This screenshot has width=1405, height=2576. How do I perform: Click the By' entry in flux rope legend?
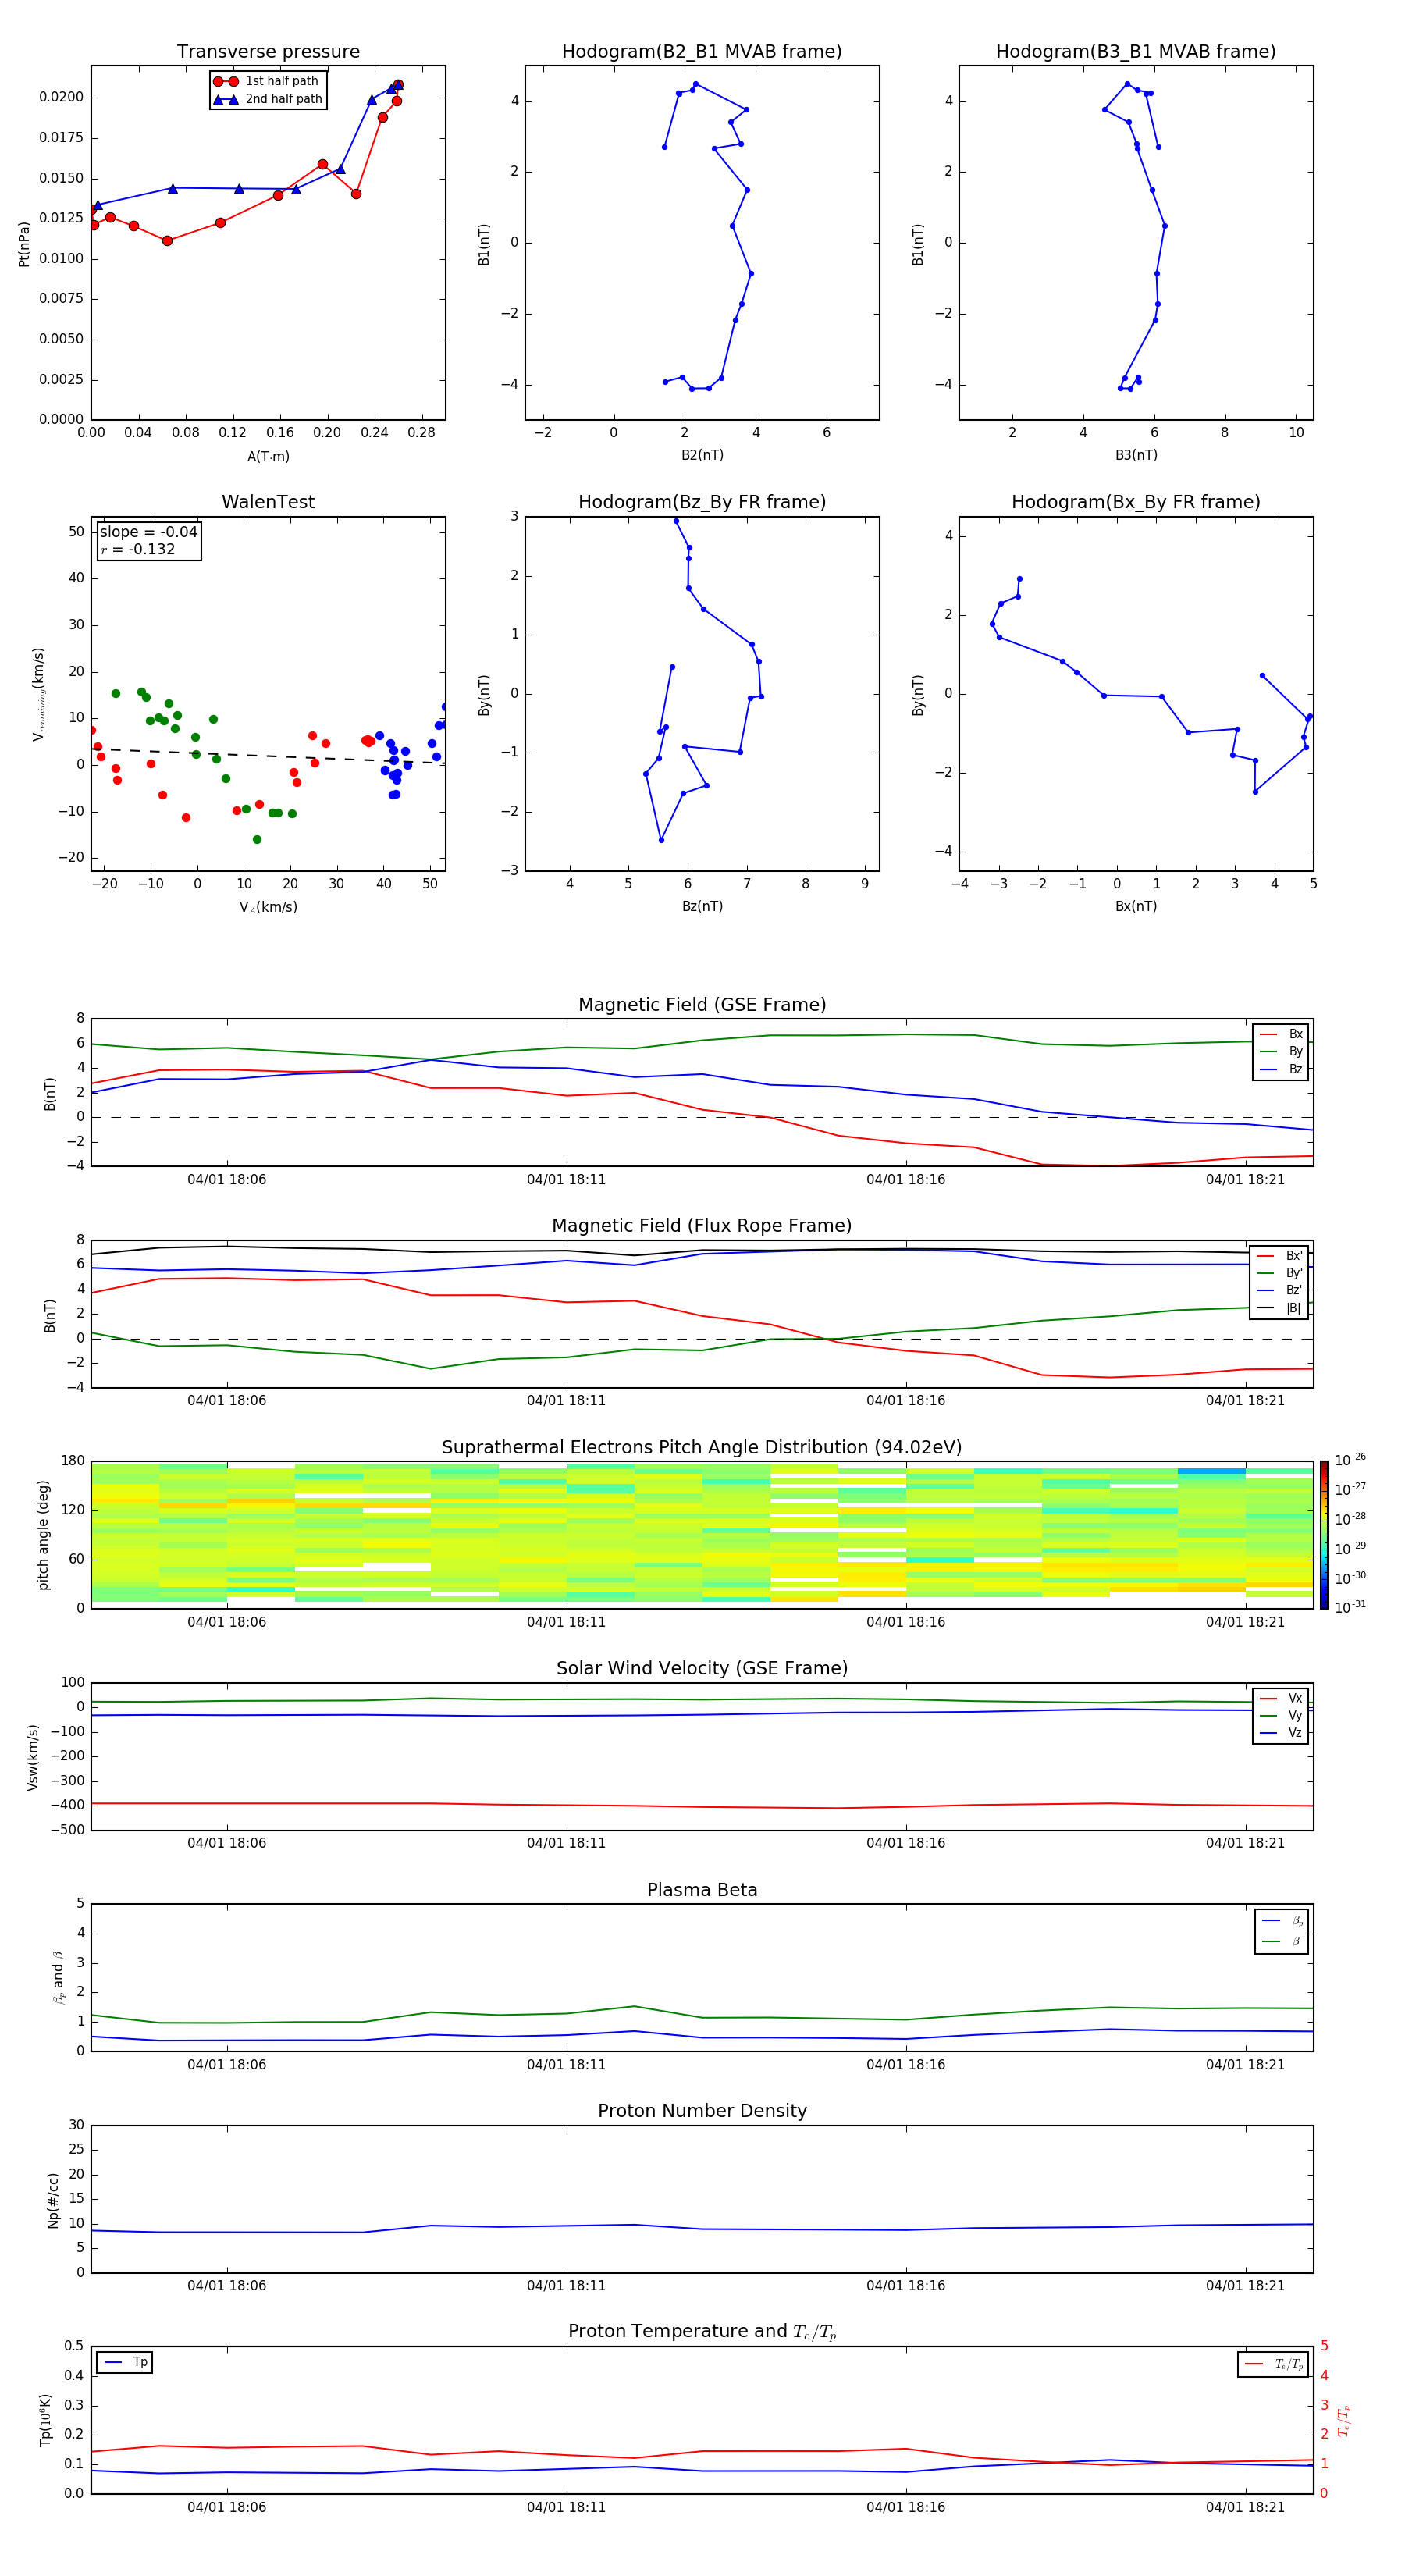(1280, 1273)
